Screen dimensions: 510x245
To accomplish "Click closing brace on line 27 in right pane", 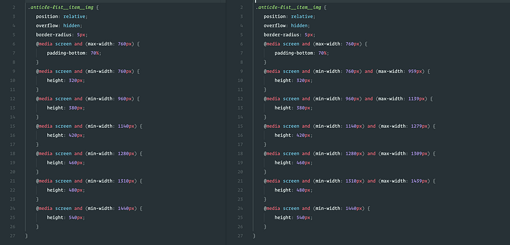I will click(254, 236).
